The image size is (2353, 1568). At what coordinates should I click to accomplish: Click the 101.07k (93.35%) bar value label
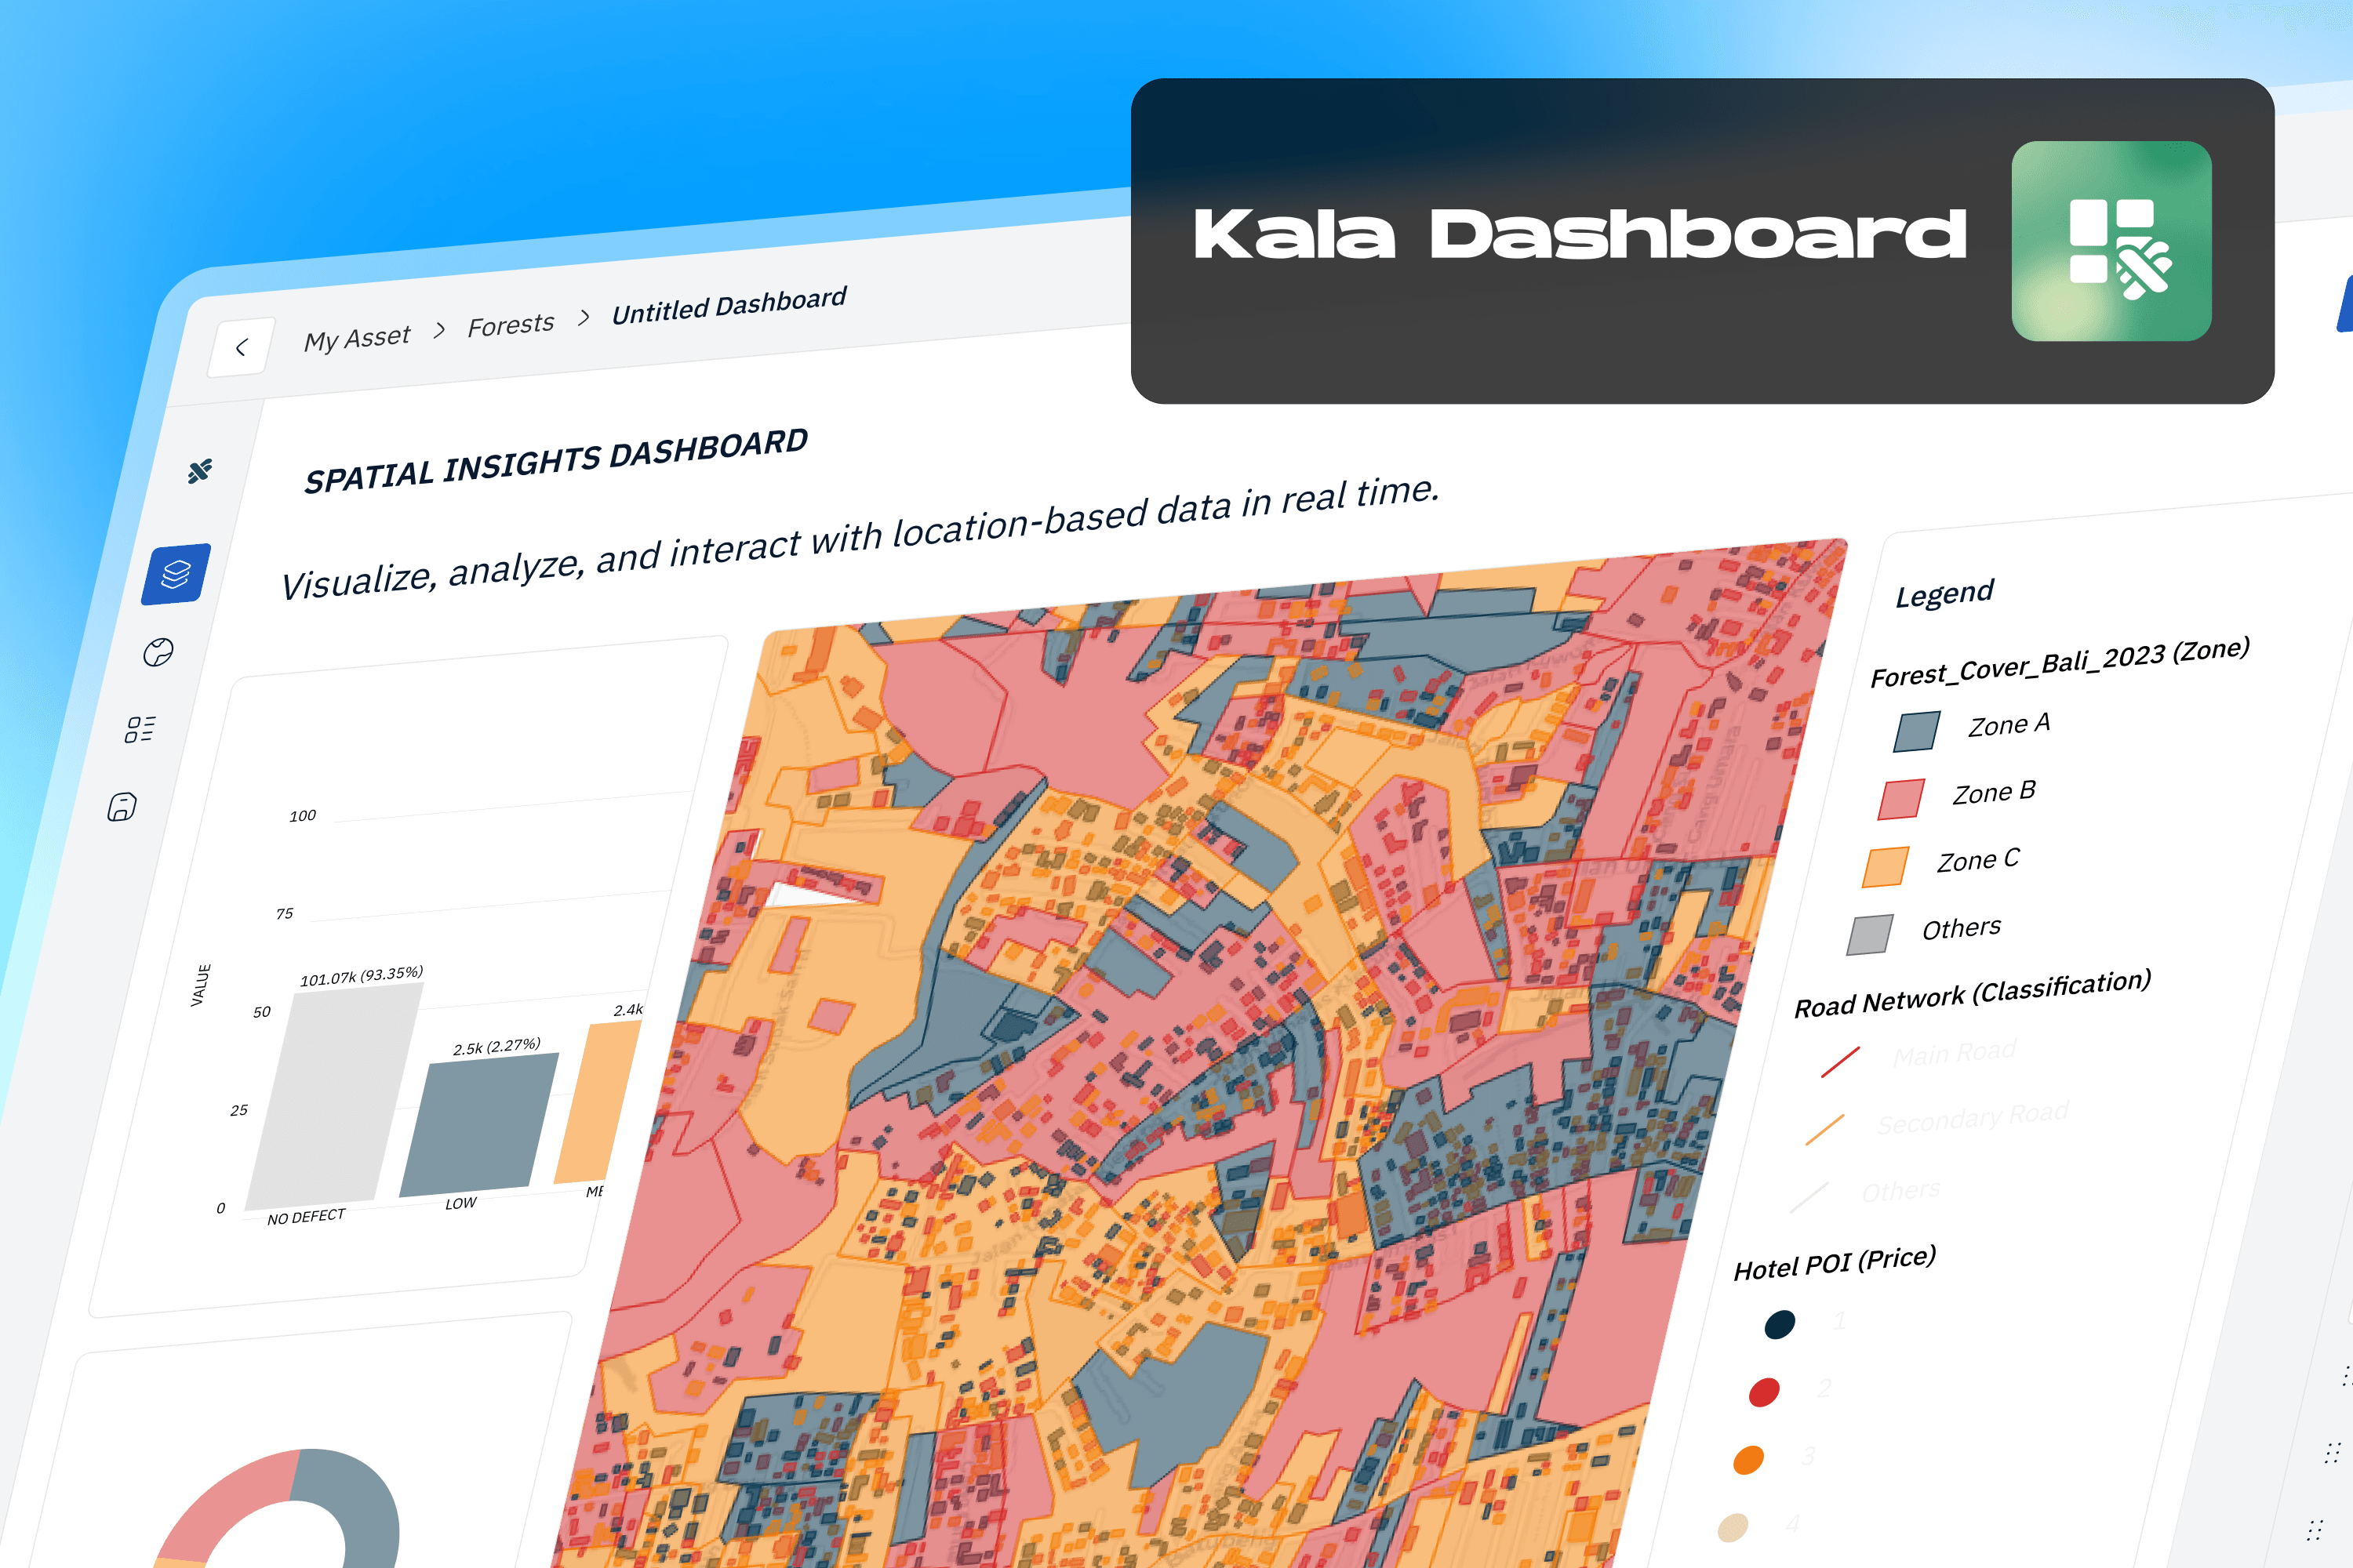(x=361, y=976)
